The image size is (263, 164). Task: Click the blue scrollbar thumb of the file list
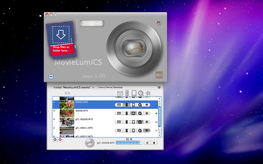pos(159,116)
